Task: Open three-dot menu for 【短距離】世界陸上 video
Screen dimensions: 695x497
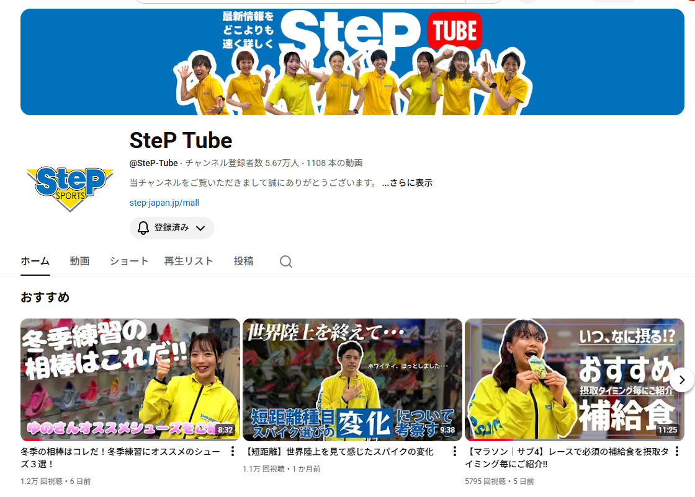Action: point(455,452)
